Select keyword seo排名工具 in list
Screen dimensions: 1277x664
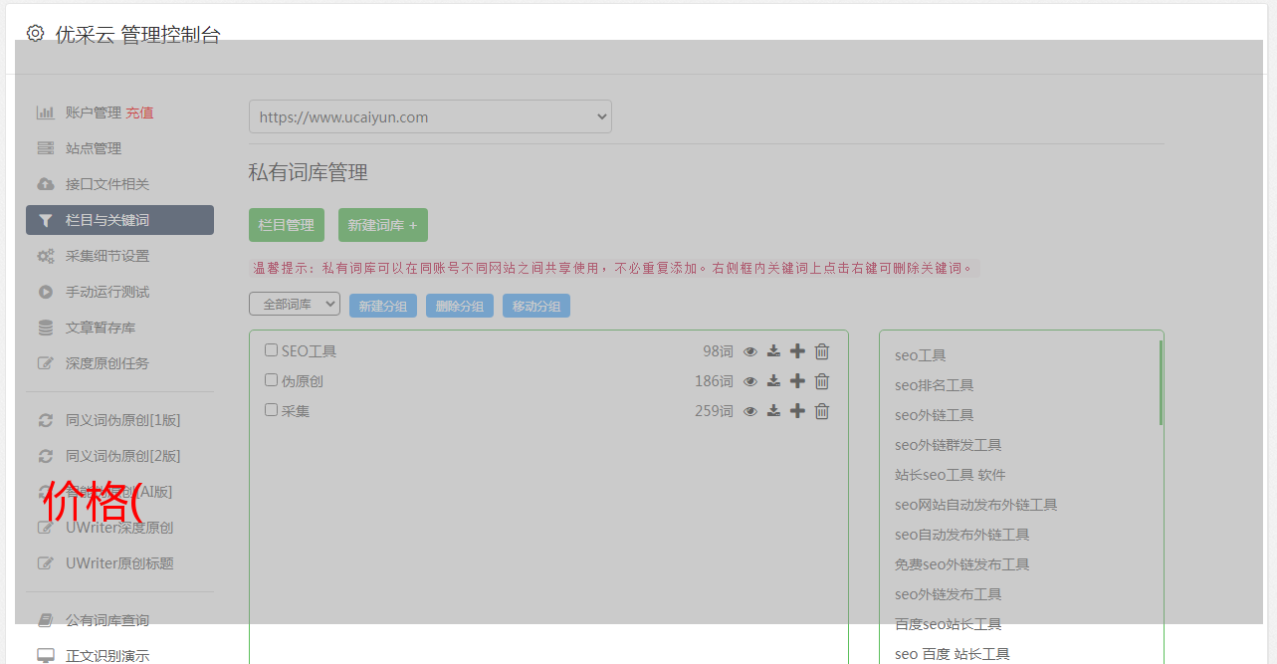coord(934,385)
